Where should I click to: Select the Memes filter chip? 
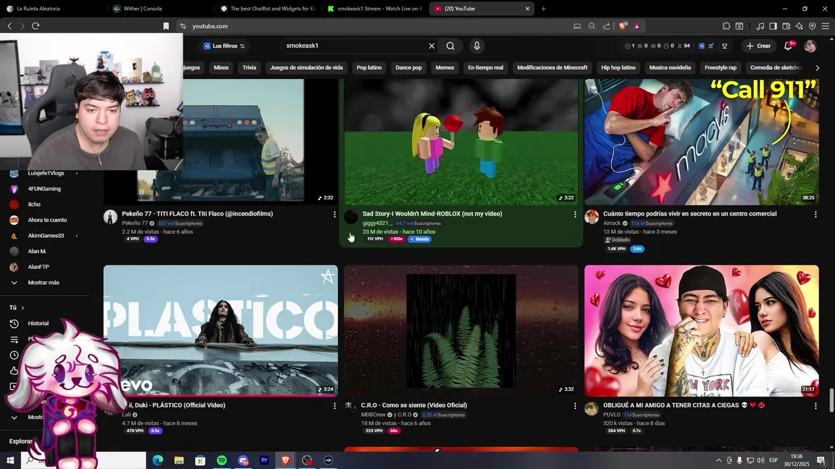445,68
